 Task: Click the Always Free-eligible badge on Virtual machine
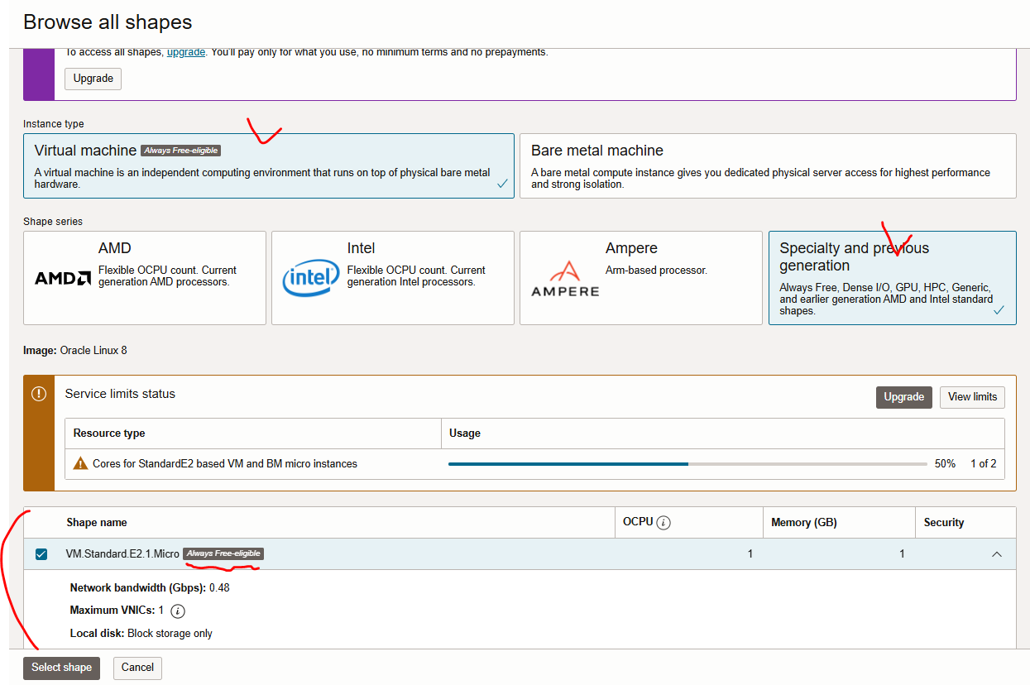(181, 151)
